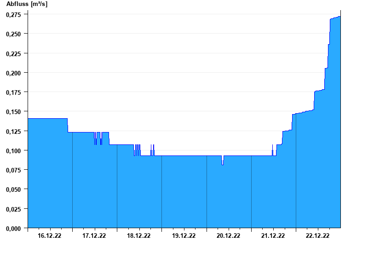Click the 22.12.22 date label

[317, 236]
